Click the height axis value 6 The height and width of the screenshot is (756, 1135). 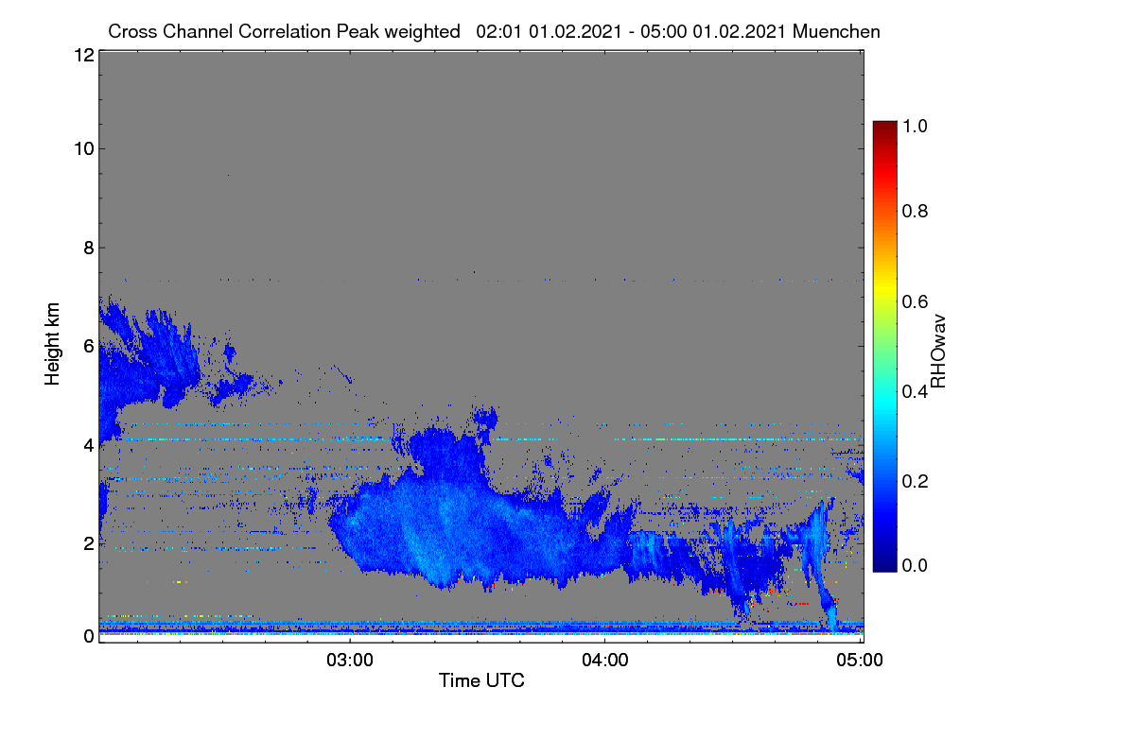88,347
